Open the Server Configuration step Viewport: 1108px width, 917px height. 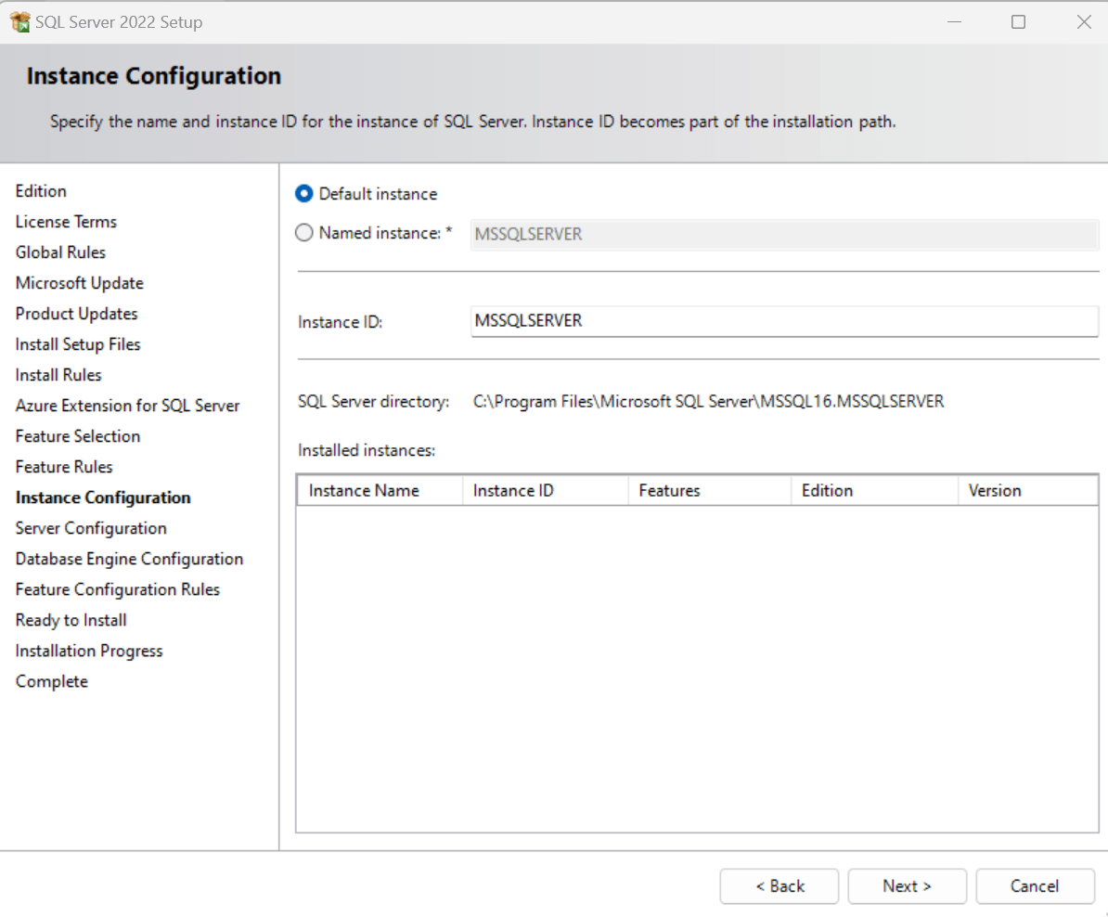point(91,528)
